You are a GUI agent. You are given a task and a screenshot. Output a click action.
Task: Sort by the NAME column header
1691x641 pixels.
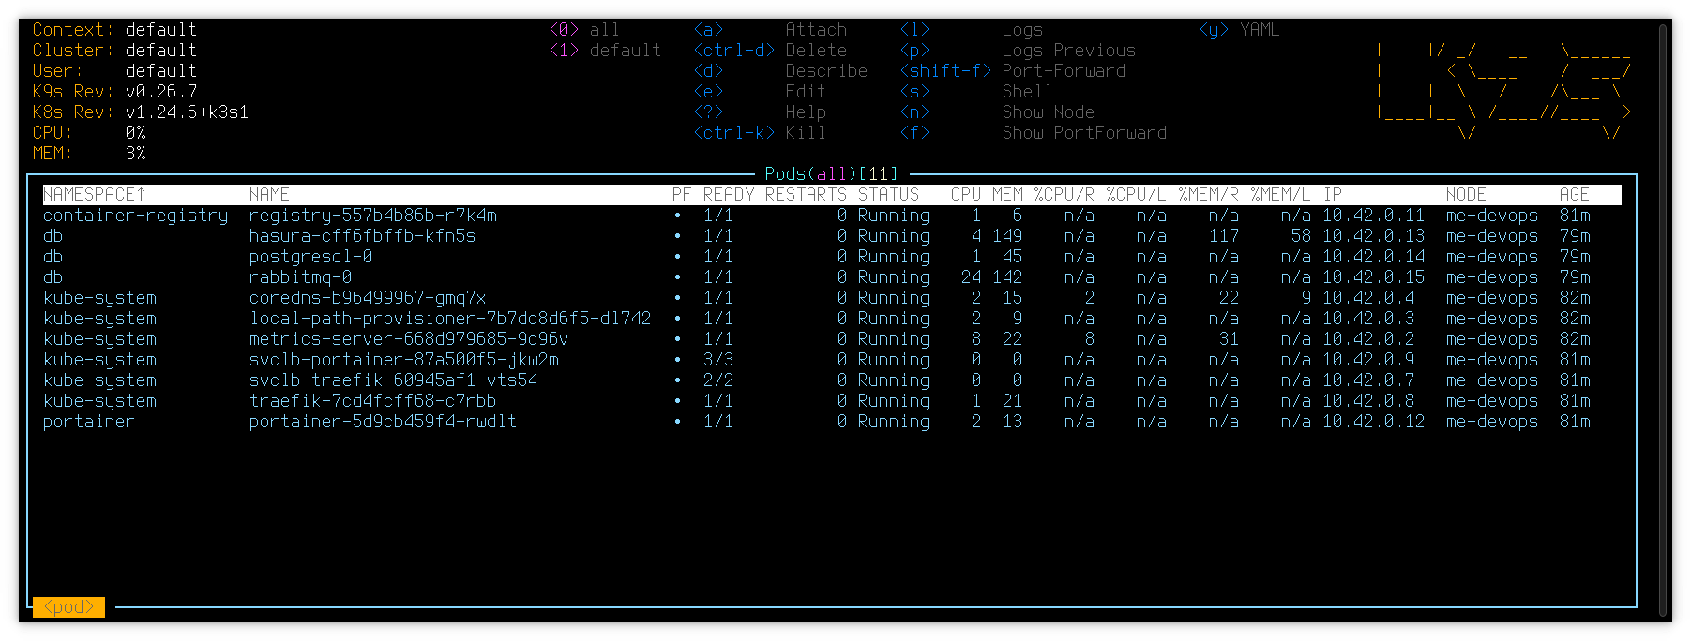(269, 195)
